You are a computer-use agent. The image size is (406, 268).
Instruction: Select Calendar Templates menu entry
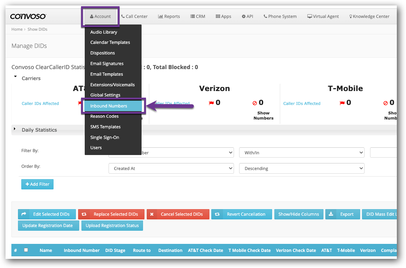click(113, 42)
